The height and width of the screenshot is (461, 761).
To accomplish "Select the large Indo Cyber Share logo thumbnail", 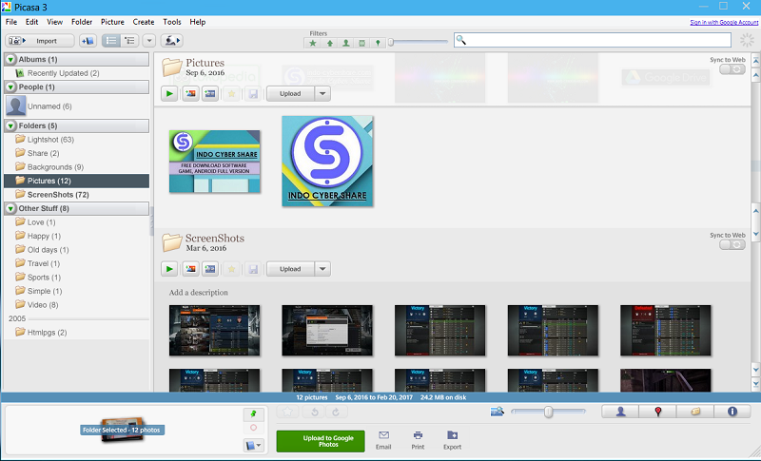I will tap(327, 162).
